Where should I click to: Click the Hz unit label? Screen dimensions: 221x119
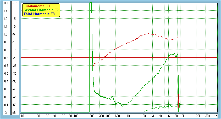(215, 116)
